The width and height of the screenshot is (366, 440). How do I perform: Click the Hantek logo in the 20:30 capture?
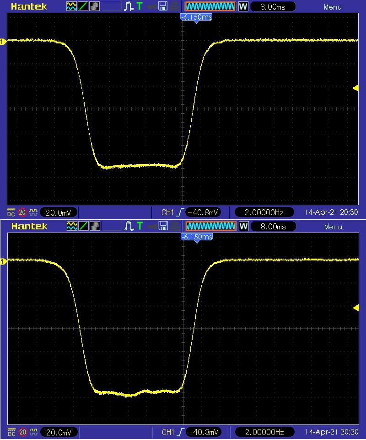click(x=29, y=6)
